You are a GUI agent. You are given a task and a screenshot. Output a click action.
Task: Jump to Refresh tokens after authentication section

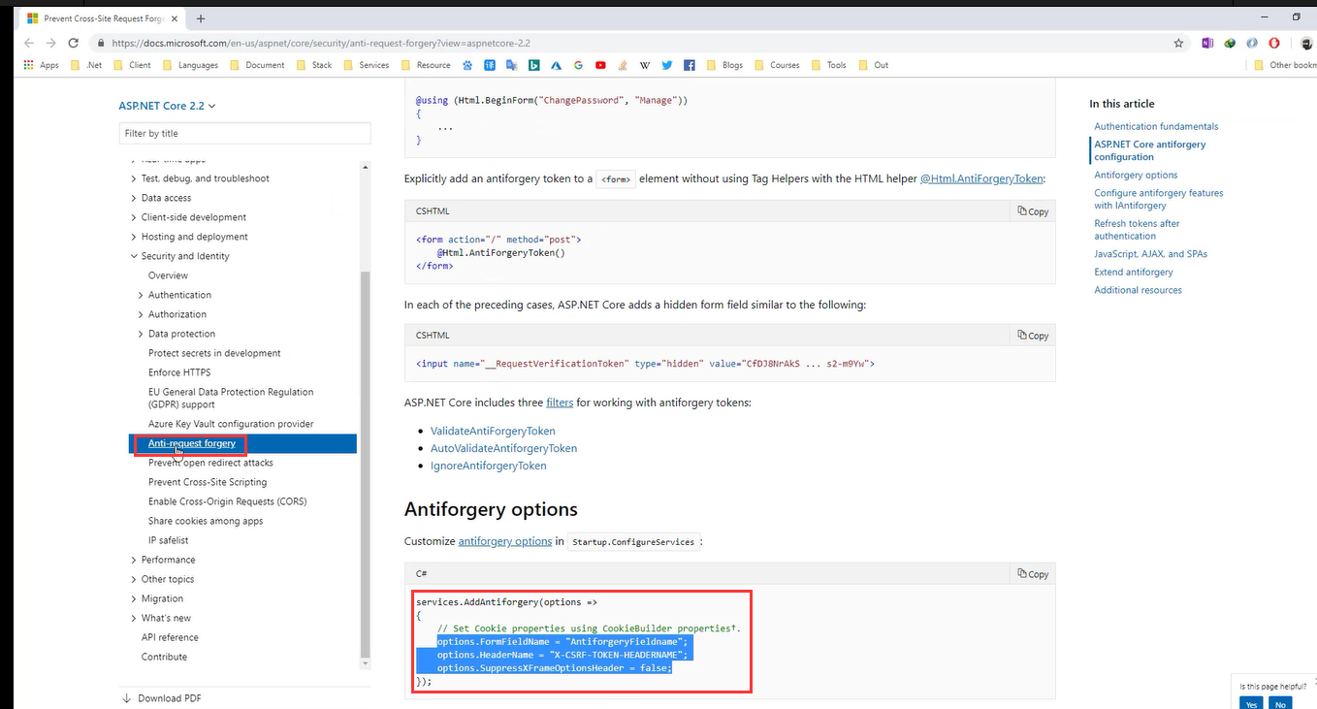[x=1137, y=230]
